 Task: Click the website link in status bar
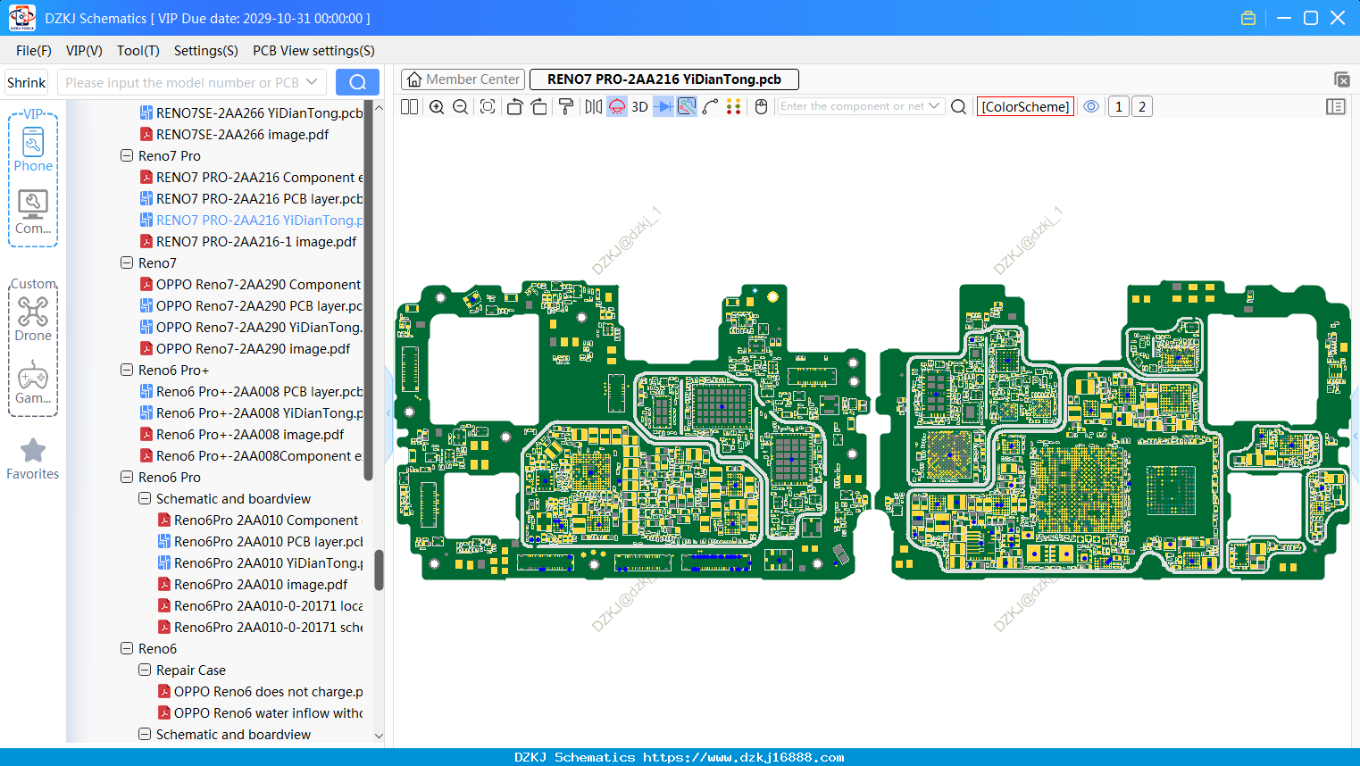coord(743,757)
